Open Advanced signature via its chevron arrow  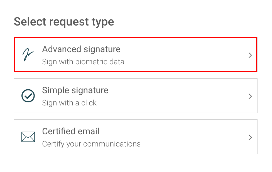click(x=250, y=55)
